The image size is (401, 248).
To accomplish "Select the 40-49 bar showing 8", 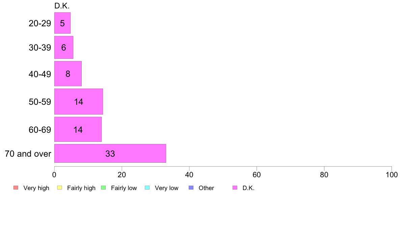I will (68, 74).
